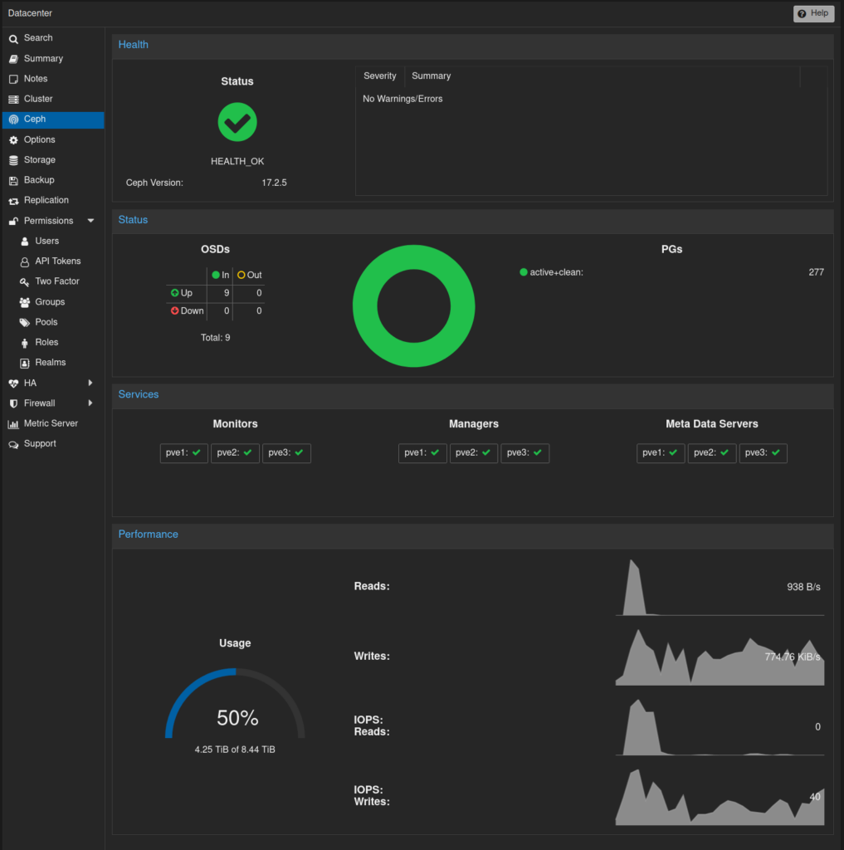Click the Cluster server icon
The width and height of the screenshot is (844, 850).
click(13, 100)
